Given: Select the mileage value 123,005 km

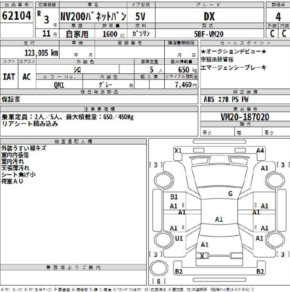Looking at the screenshot, I should [41, 53].
